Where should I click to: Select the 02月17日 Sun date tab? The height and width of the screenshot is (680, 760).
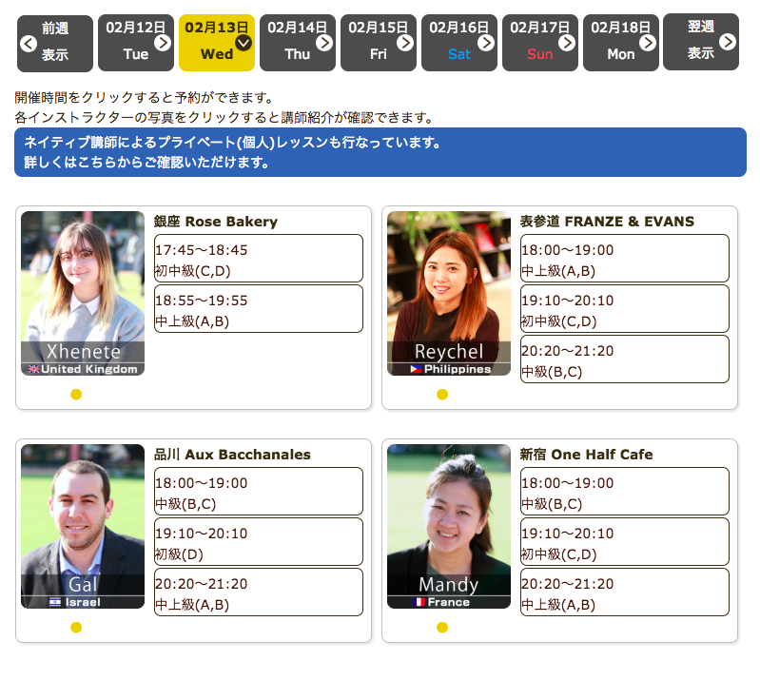(539, 43)
